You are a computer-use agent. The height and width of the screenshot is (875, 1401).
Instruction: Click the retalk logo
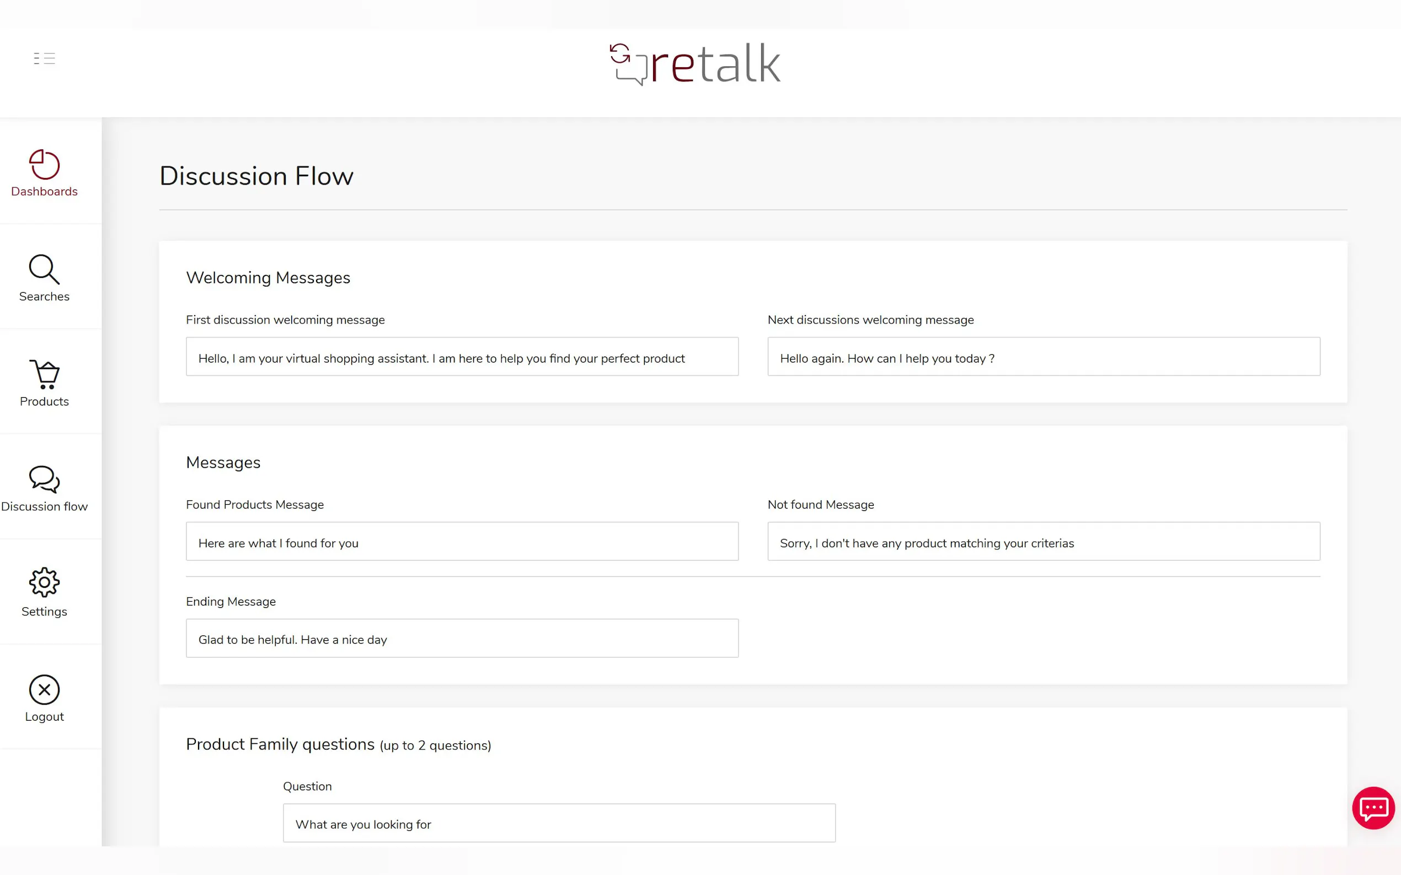[x=695, y=64]
